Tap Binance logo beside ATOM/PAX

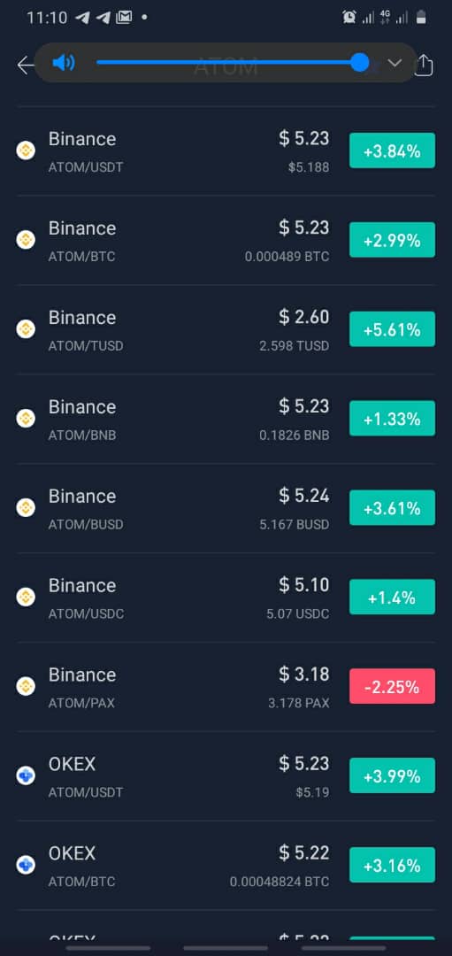tap(26, 687)
